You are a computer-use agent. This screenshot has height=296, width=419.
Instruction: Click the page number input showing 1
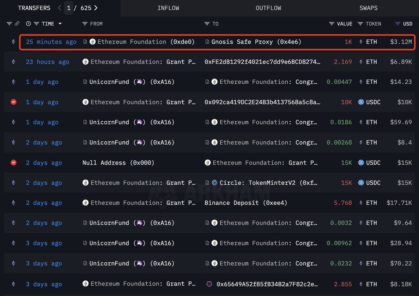click(69, 8)
